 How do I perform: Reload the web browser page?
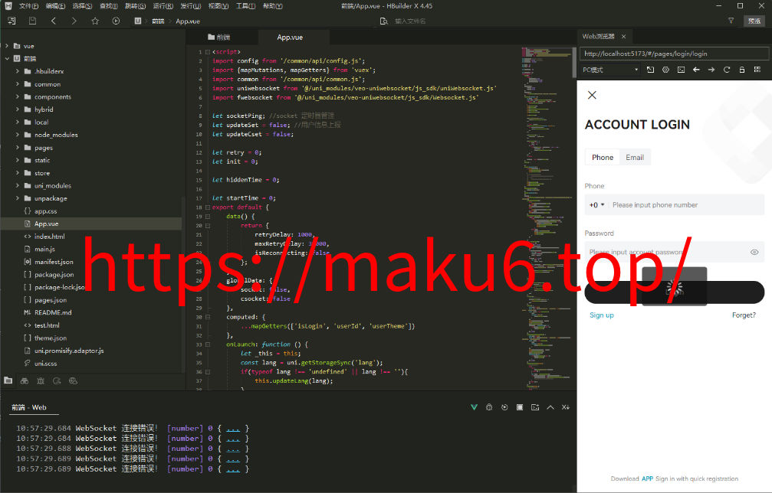click(727, 70)
